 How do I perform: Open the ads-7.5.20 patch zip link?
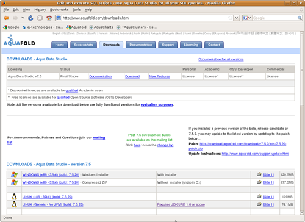tap(243, 144)
